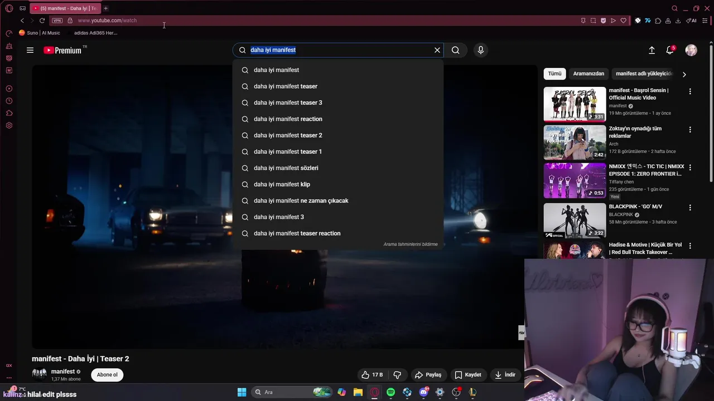
Task: Open 'Başrol Sensin' video thumbnail
Action: [575, 104]
